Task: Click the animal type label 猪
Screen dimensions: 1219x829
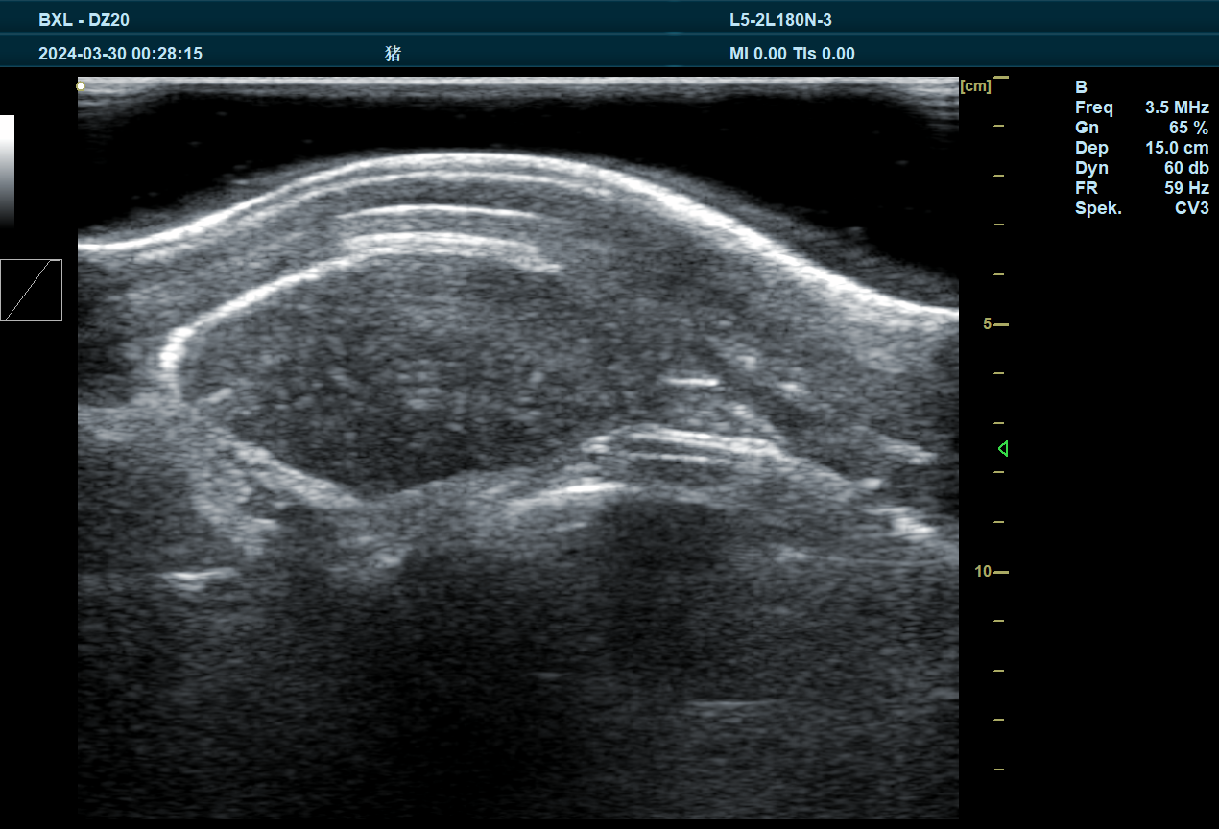Action: 393,54
